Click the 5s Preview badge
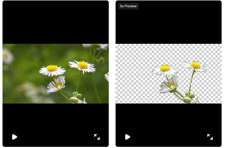The width and height of the screenshot is (225, 148). point(128,6)
